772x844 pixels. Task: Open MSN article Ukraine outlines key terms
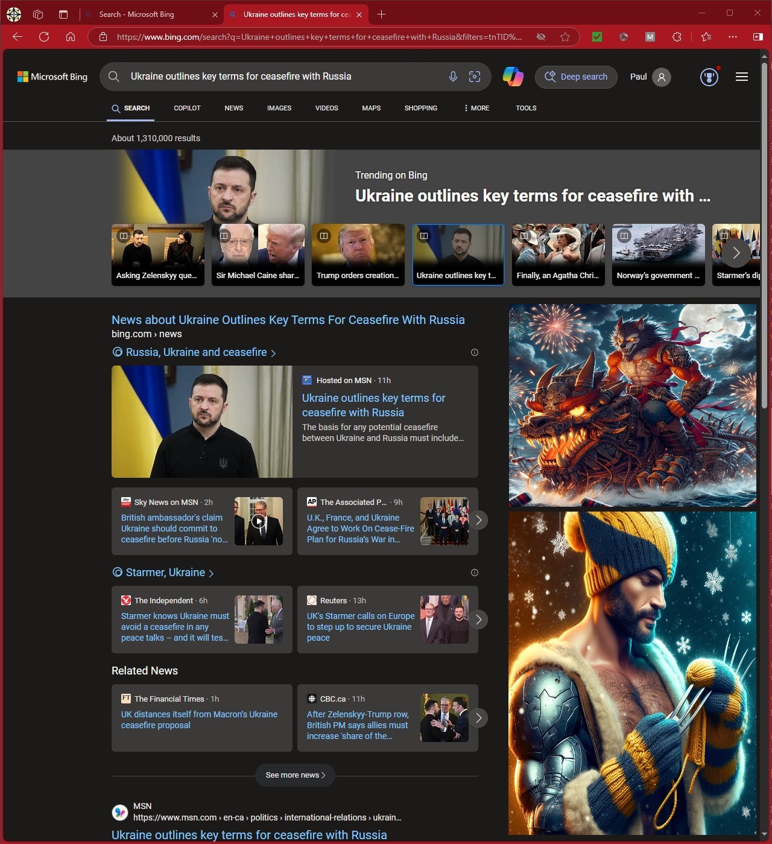(x=373, y=405)
